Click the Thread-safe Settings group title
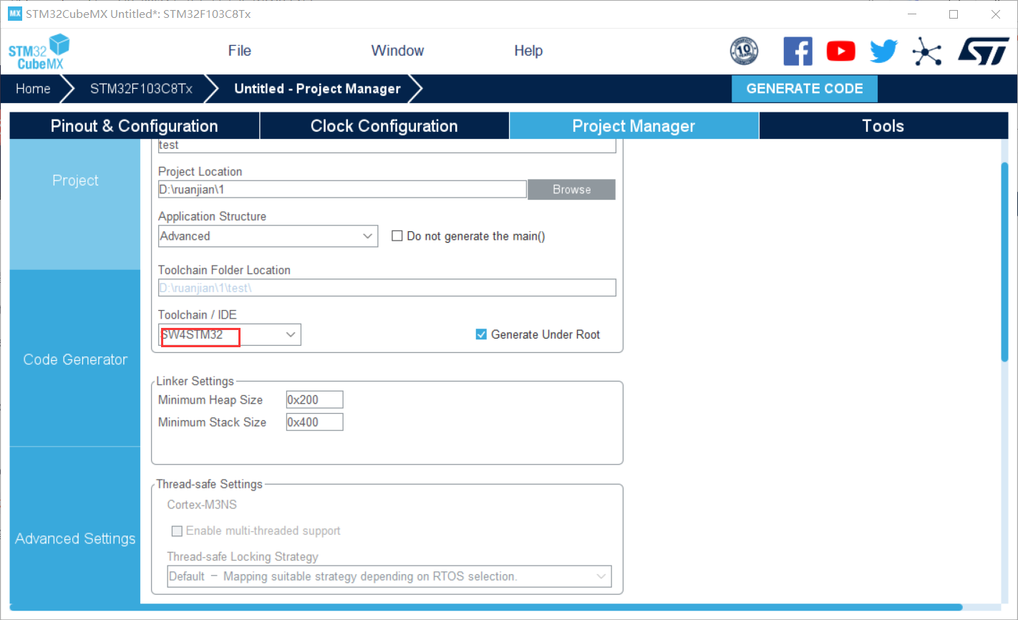1018x620 pixels. [x=209, y=484]
